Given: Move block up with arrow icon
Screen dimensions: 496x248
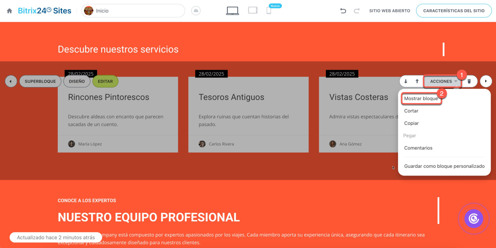Looking at the screenshot, I should [x=417, y=81].
